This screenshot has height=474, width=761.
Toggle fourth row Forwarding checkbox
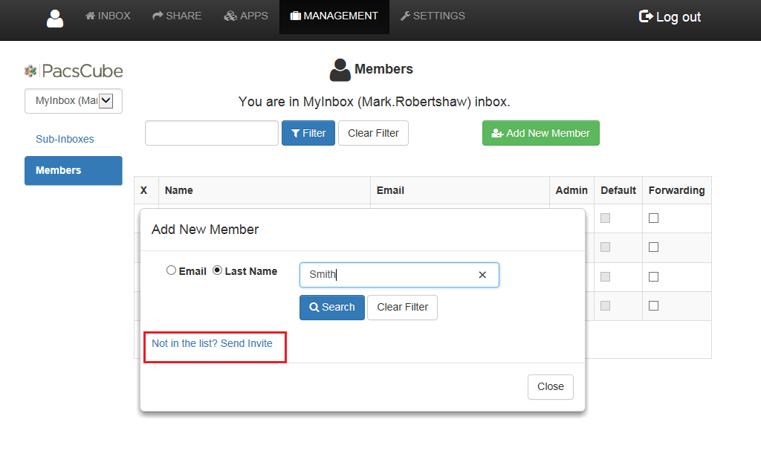(x=654, y=305)
